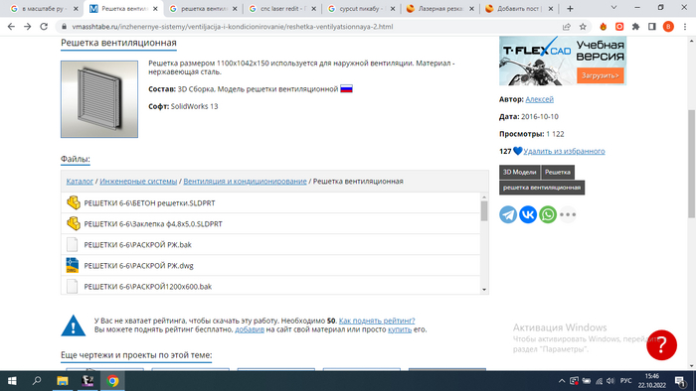Click 'добавив' link

[250, 329]
